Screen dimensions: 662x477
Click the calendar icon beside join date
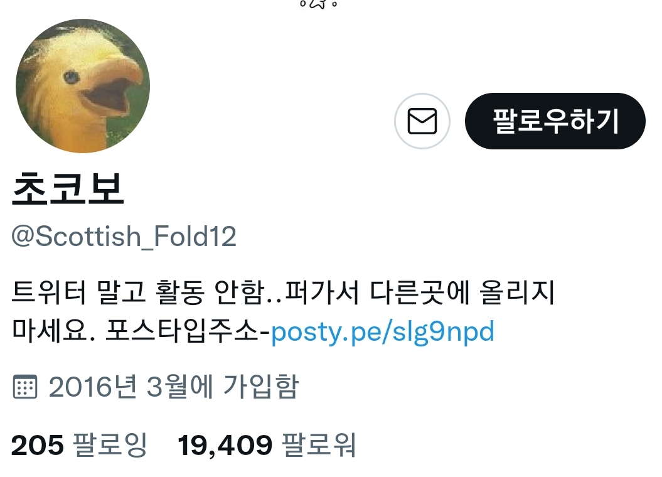tap(25, 386)
